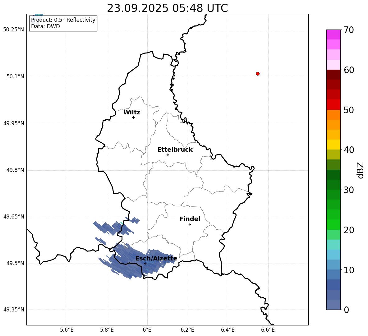This screenshot has width=368, height=336.
Task: Click the 30 tick on colorbar
Action: coord(349,190)
